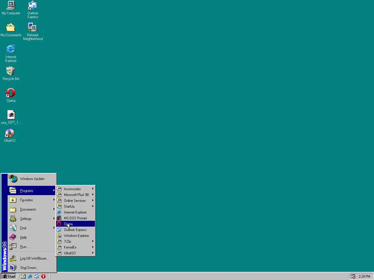374x280 pixels.
Task: Open Help from the Start menu
Action: 32,237
